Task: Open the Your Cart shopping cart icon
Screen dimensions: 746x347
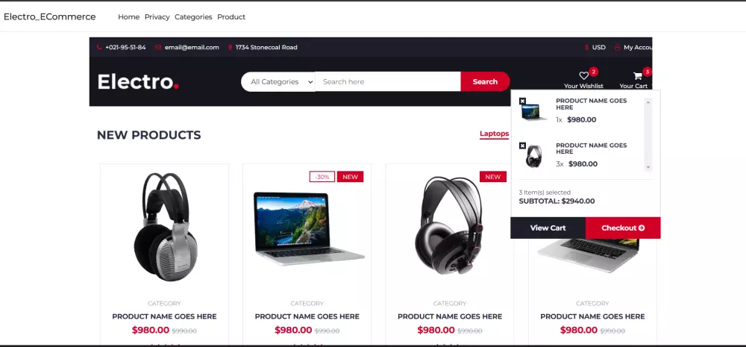Action: [x=638, y=75]
